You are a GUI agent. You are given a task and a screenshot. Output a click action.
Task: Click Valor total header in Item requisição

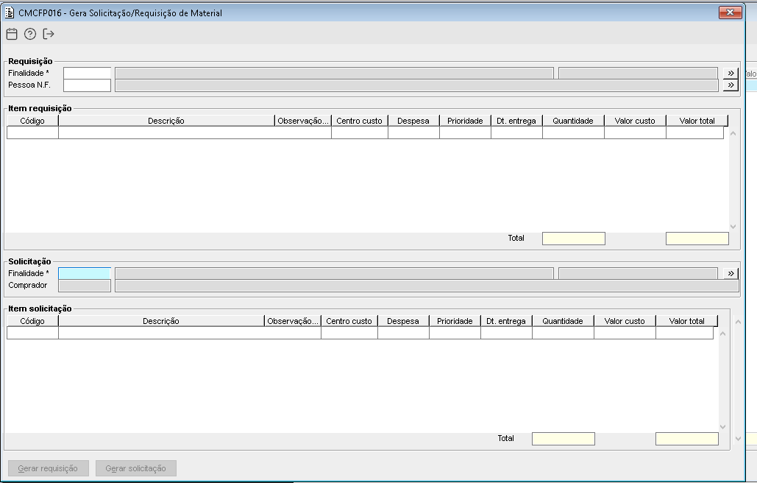[x=697, y=121]
